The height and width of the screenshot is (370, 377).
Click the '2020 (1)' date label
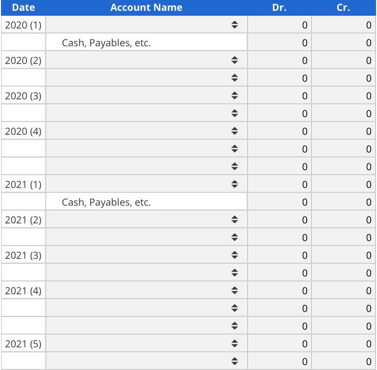click(23, 25)
